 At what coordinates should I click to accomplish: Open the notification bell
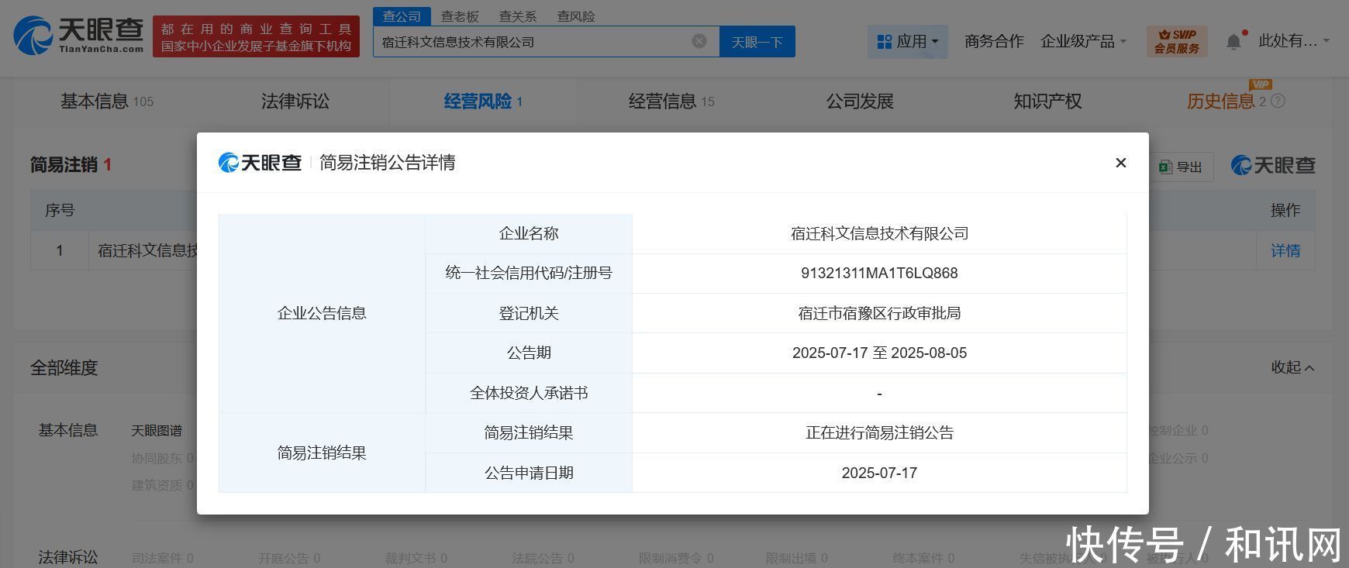click(x=1233, y=42)
